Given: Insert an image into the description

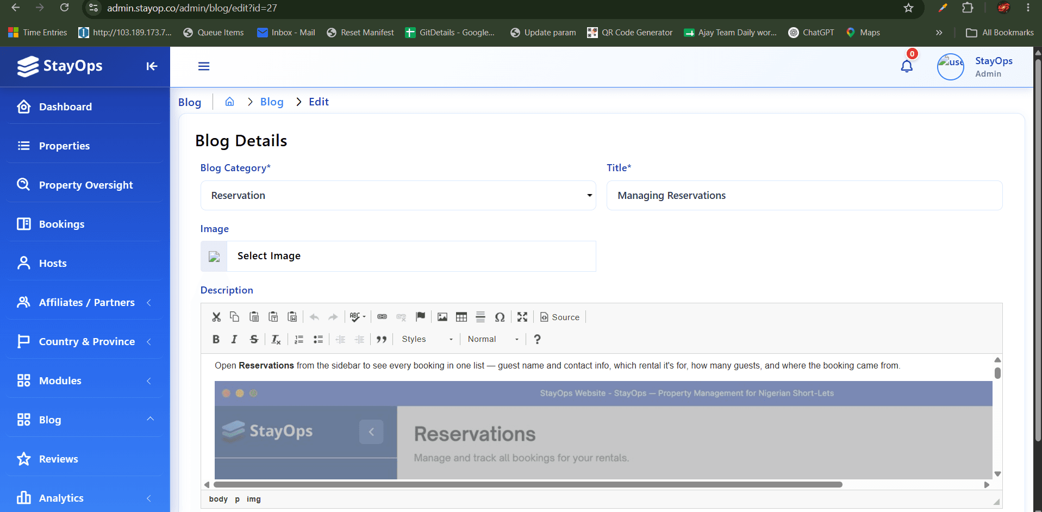Looking at the screenshot, I should coord(442,317).
